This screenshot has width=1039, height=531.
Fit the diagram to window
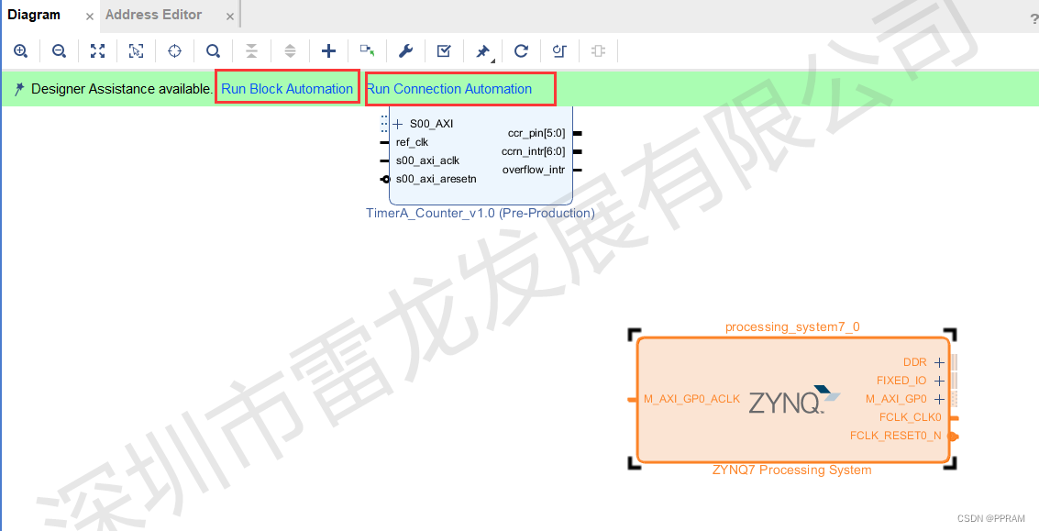[97, 51]
